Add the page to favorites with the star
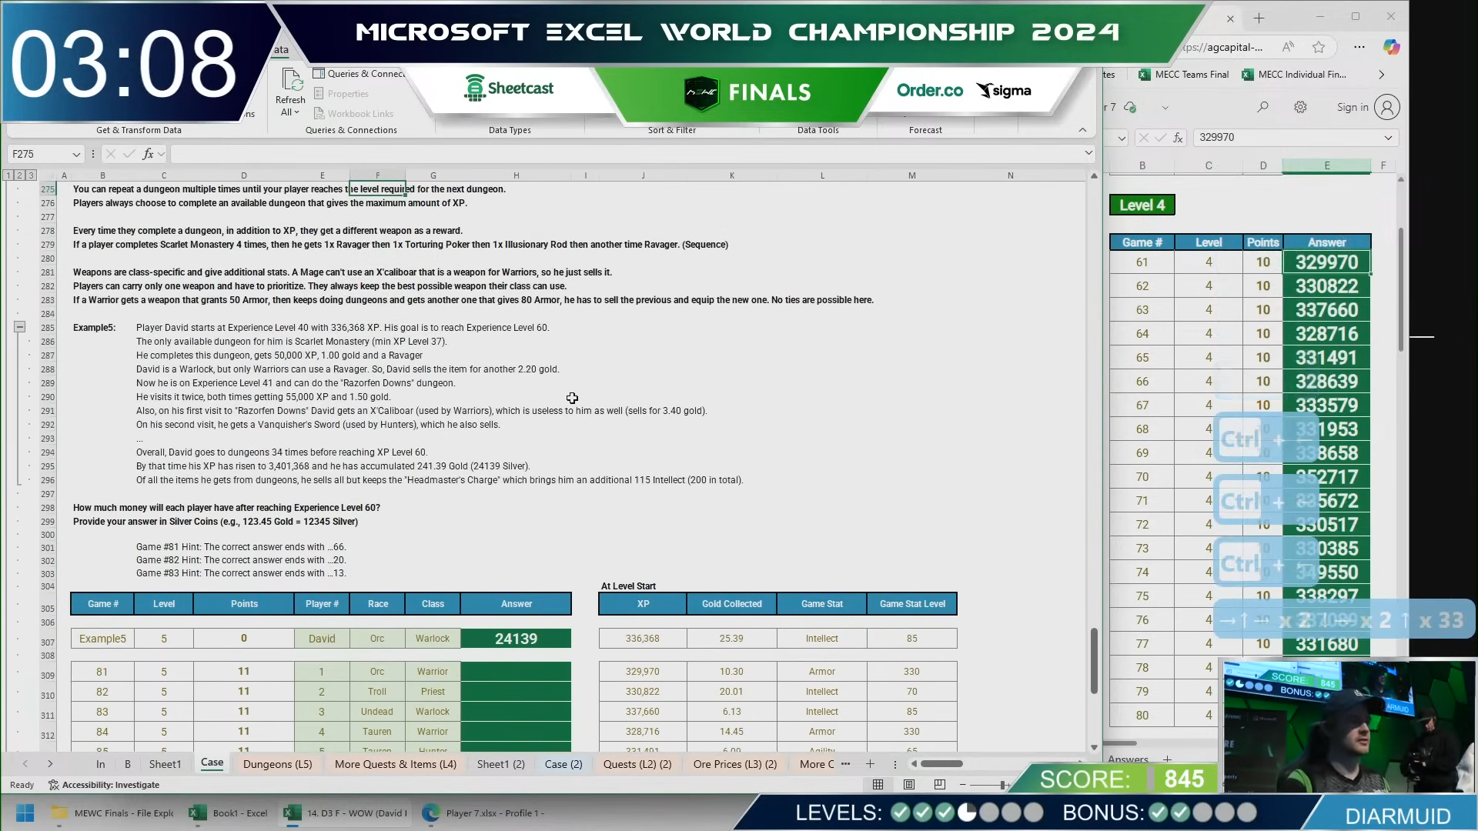The image size is (1478, 831). click(x=1319, y=47)
